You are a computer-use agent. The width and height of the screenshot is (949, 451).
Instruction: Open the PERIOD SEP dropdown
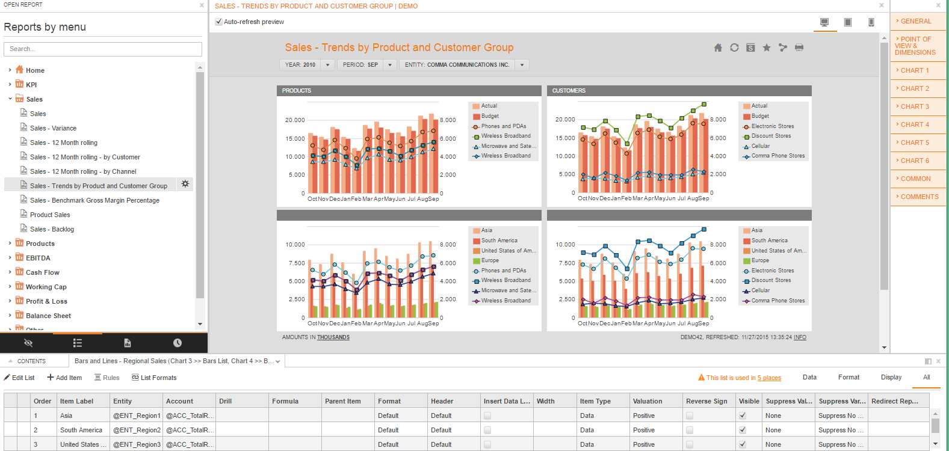390,65
